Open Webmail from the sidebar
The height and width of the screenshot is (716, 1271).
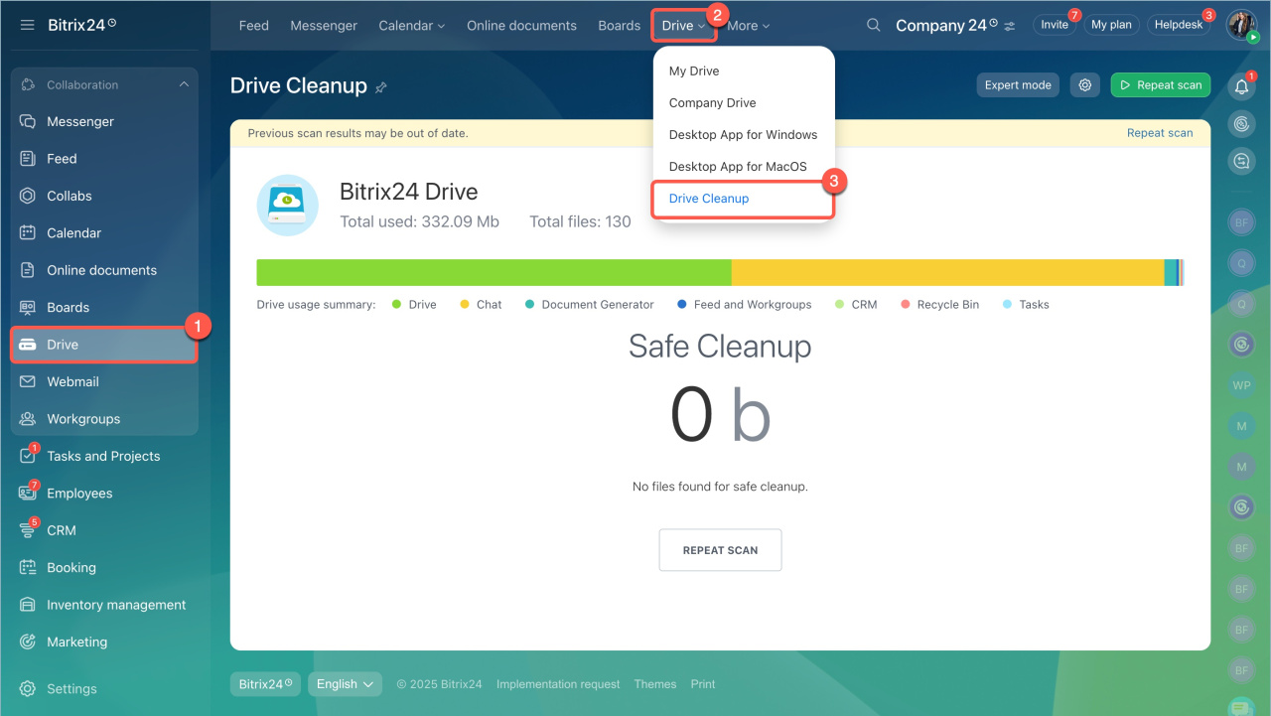(72, 381)
